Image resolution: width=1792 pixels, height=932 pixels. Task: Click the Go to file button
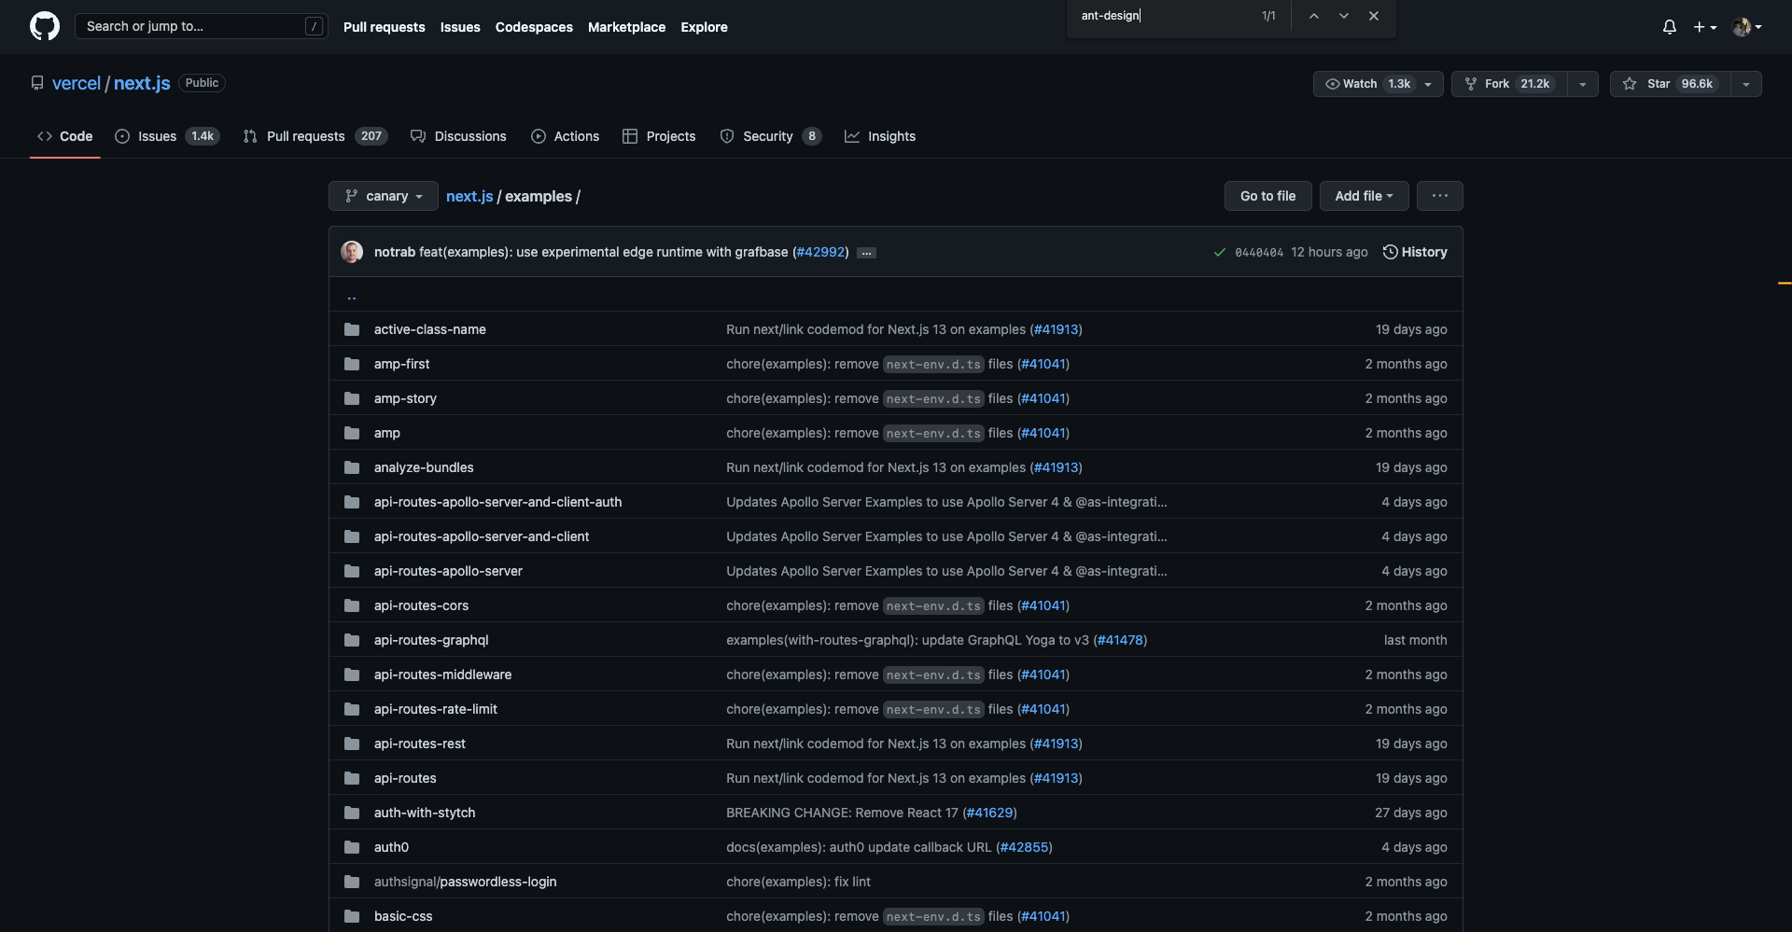pyautogui.click(x=1267, y=196)
